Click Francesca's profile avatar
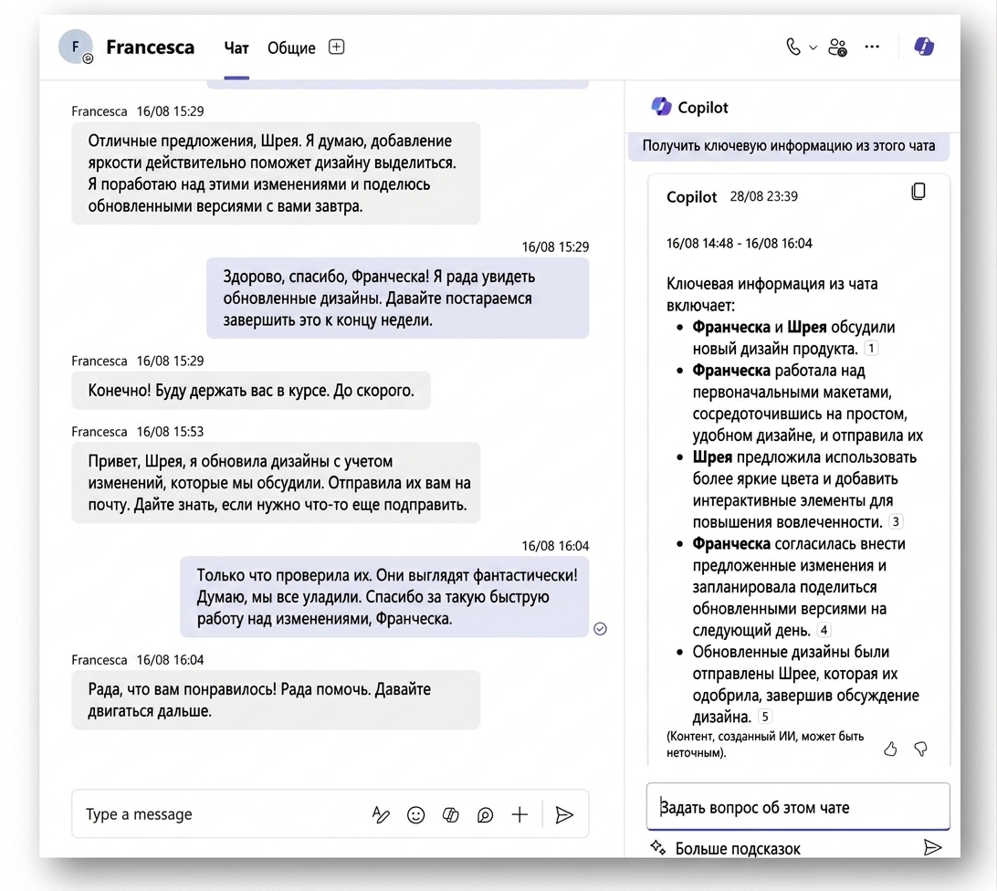The width and height of the screenshot is (997, 891). pos(76,47)
